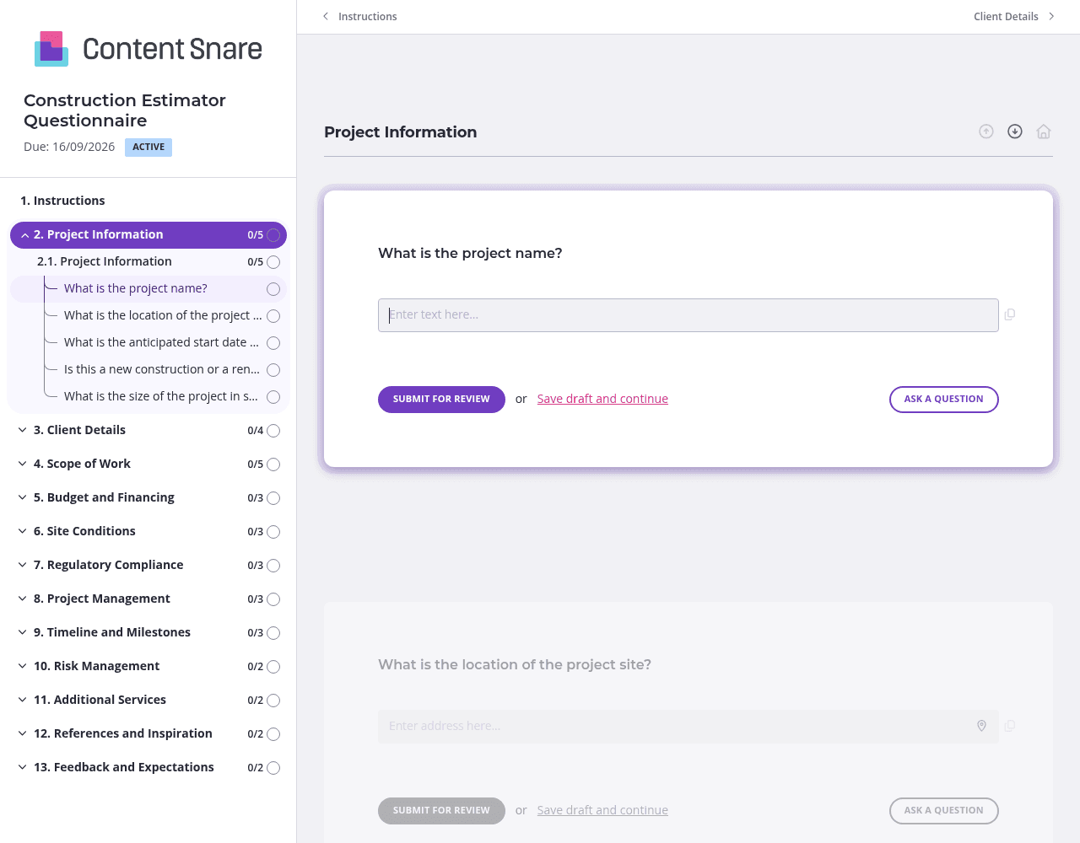Expand the 12. References and Inspiration chevron
1080x843 pixels.
pos(22,733)
